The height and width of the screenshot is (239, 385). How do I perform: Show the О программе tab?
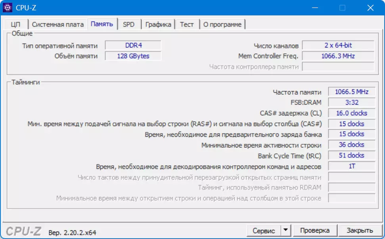222,24
